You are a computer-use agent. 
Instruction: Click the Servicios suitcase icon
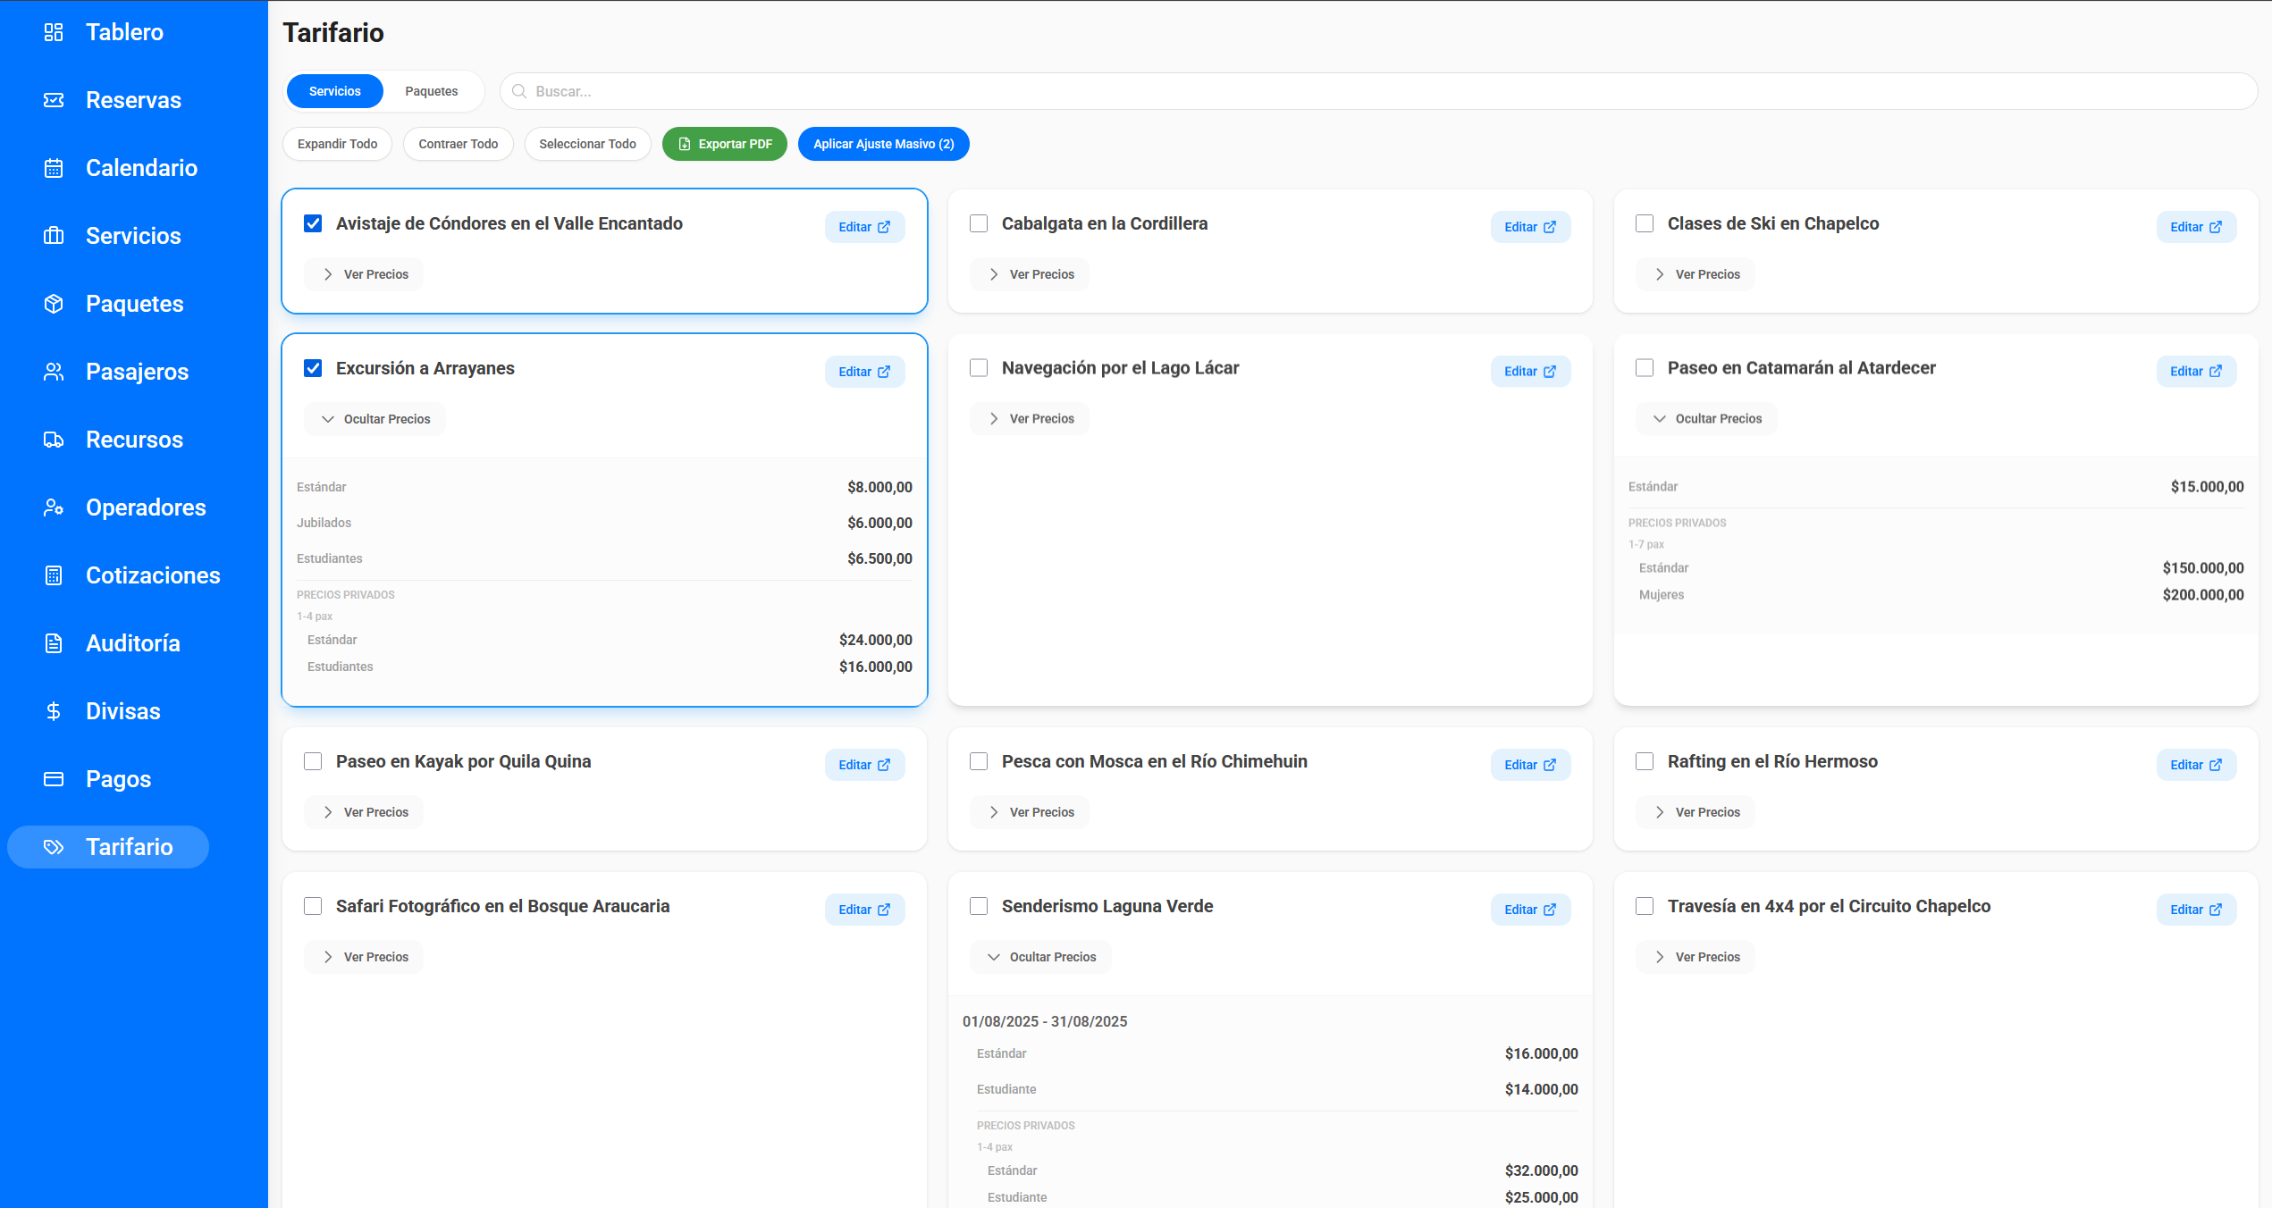54,236
